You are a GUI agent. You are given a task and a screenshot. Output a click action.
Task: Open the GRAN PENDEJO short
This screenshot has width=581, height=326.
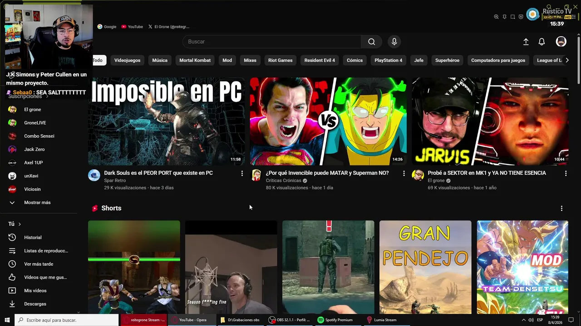(x=425, y=267)
